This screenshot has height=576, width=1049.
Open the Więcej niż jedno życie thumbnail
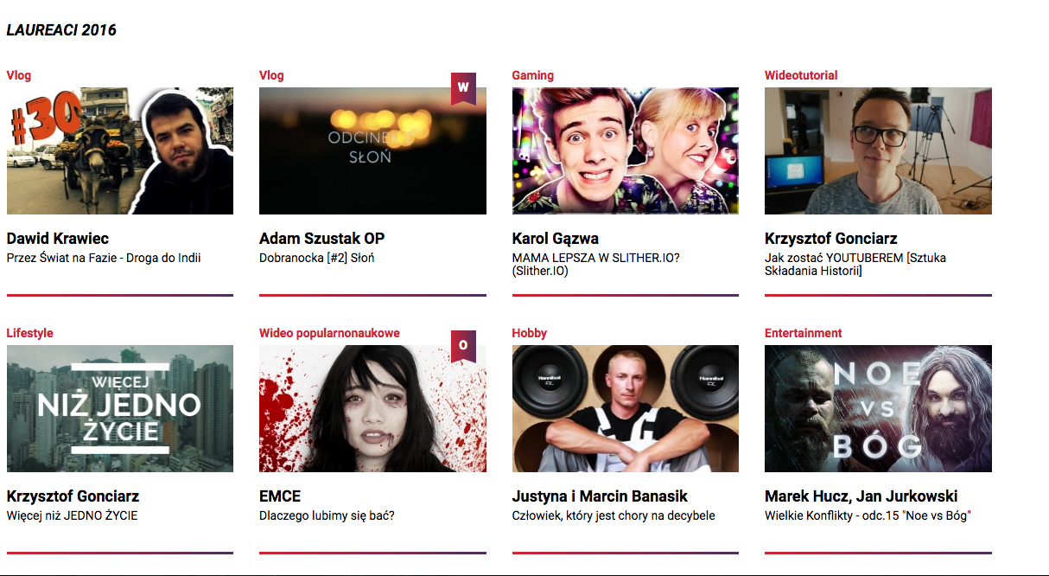(120, 408)
